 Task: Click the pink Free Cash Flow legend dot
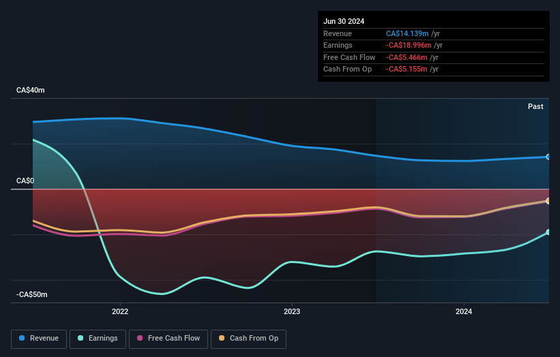coord(140,338)
